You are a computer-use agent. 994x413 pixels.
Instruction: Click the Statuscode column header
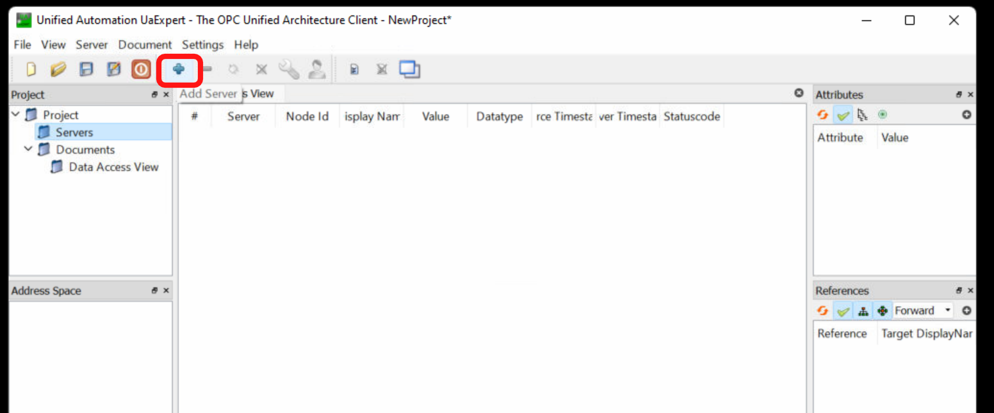pos(692,117)
